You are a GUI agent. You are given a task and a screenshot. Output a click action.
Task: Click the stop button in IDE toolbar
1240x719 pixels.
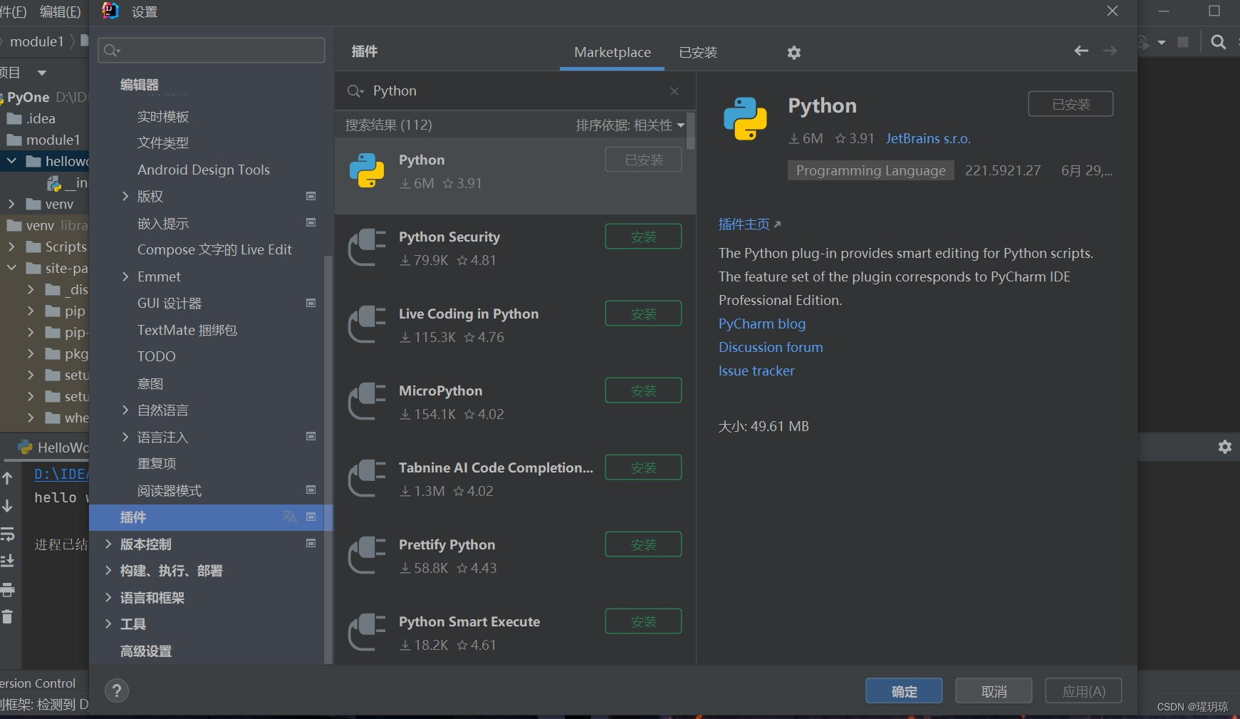(x=1183, y=42)
